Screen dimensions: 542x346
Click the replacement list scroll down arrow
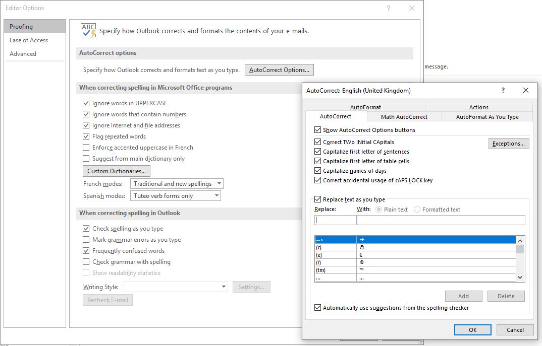pos(520,278)
